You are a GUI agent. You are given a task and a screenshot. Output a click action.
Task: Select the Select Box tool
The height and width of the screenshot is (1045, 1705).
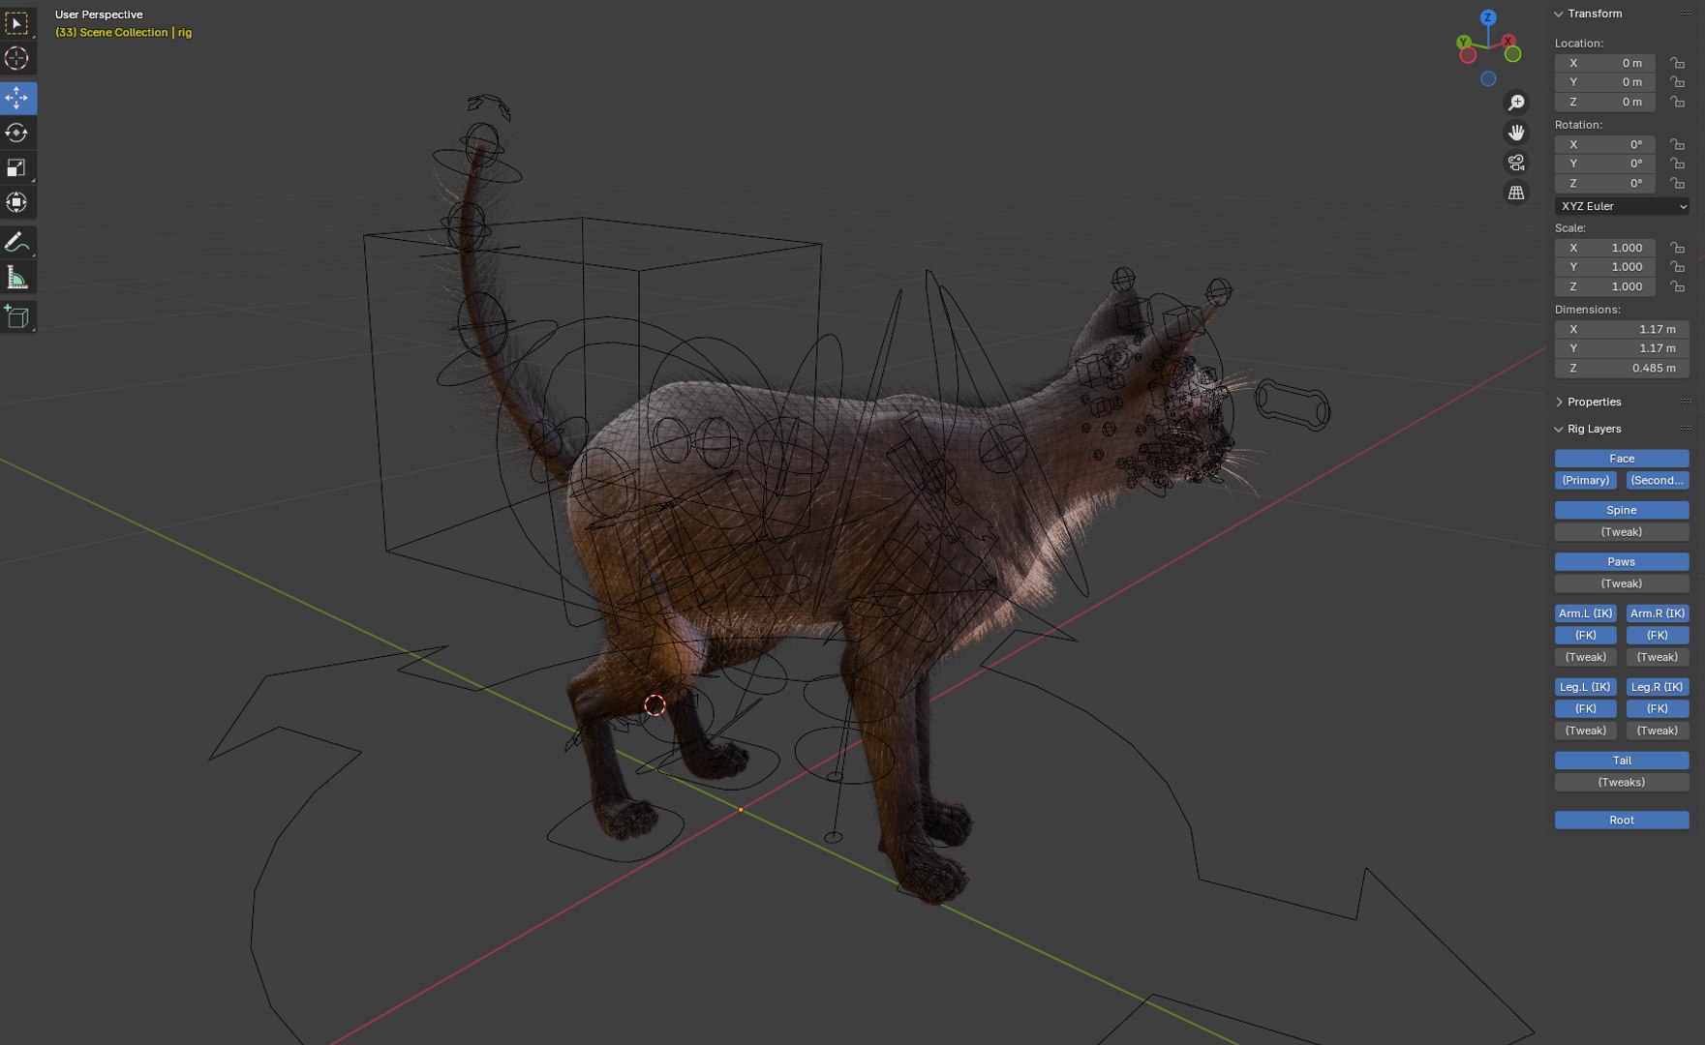click(x=17, y=23)
